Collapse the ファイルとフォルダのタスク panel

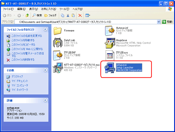point(45,29)
